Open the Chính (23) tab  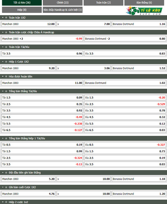coord(63,2)
